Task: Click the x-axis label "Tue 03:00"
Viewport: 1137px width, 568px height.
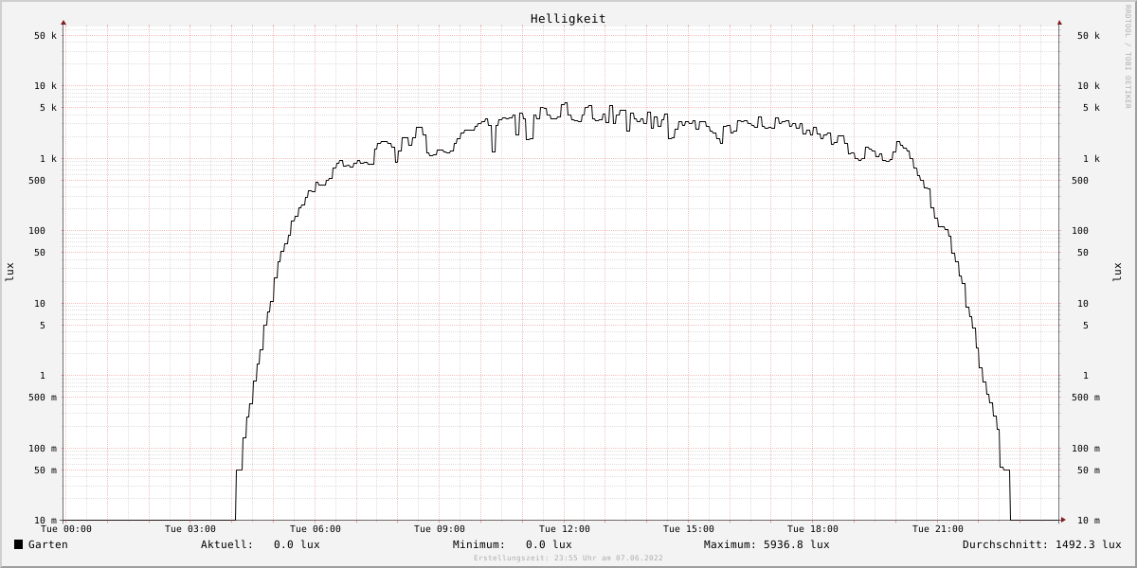Action: click(190, 529)
